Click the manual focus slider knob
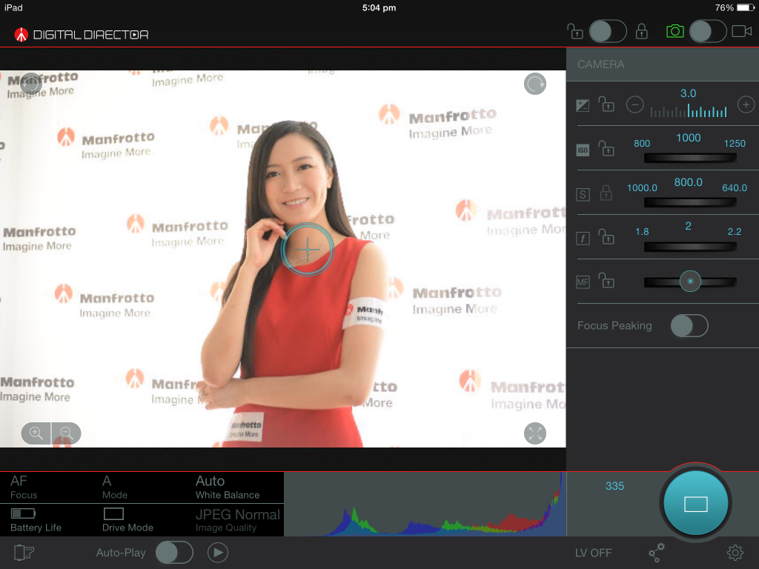 (690, 282)
